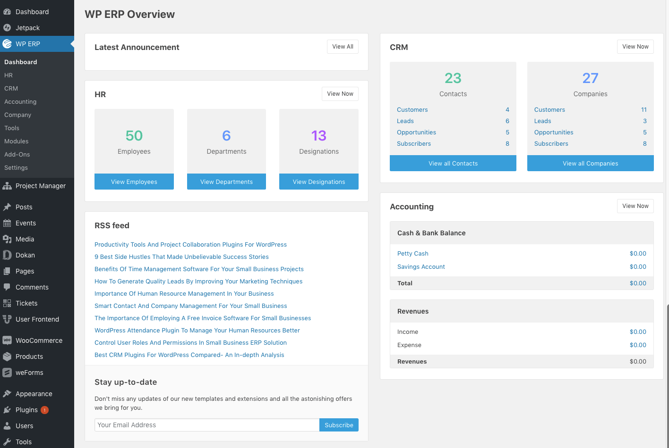Screen dimensions: 669x448
Task: Open Subscribers link under Companies
Action: pos(551,144)
